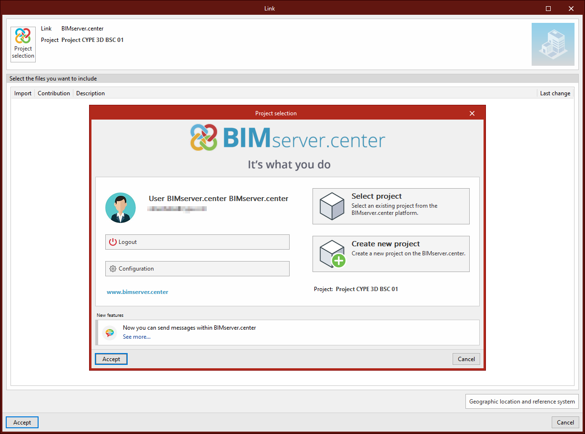Screen dimensions: 585x434
Task: Click the Logout button
Action: 197,242
